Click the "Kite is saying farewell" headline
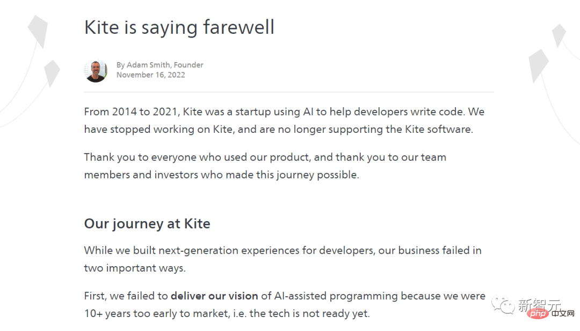This screenshot has height=331, width=580. pos(179,27)
